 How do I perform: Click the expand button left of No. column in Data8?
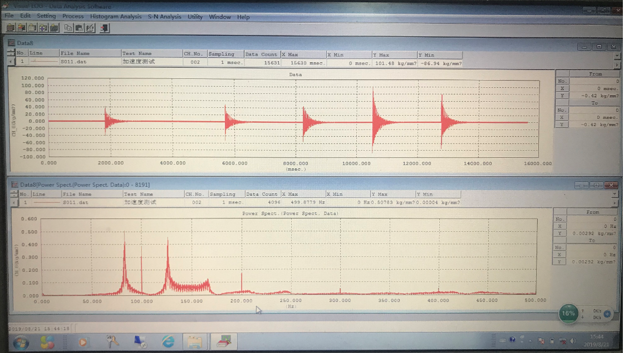point(11,53)
